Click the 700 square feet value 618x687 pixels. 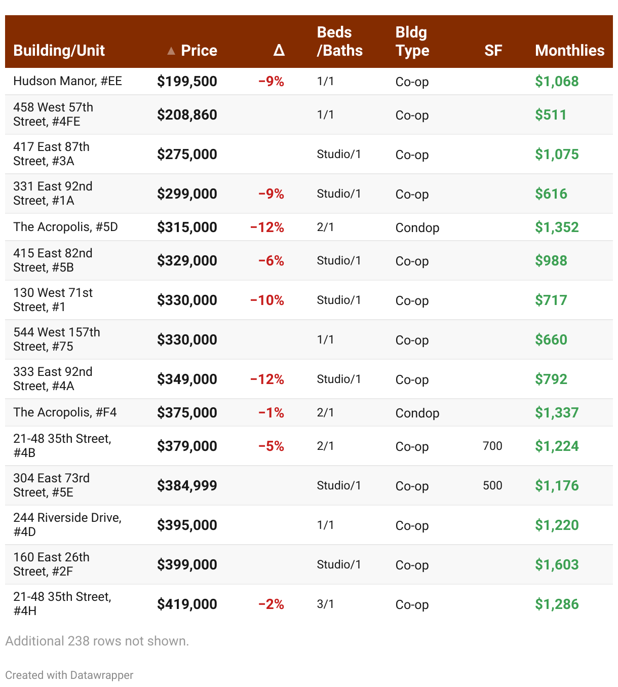[492, 446]
